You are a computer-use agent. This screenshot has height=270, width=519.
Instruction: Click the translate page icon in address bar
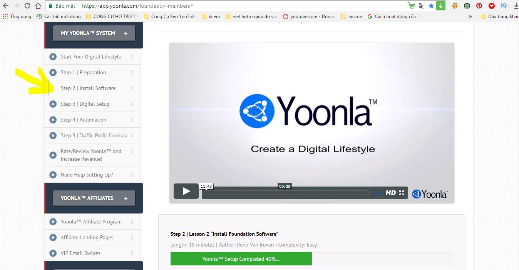422,6
